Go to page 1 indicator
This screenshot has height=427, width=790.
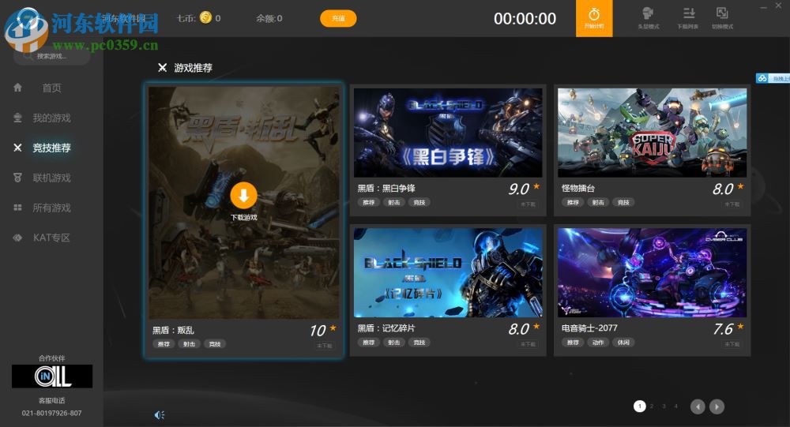click(639, 406)
